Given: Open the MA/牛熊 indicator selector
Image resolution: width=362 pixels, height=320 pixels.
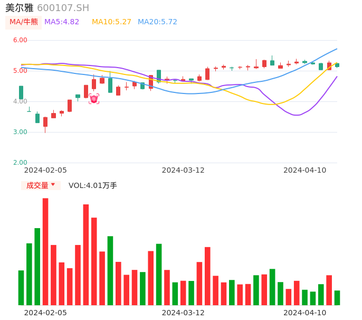Looking at the screenshot, I should point(24,22).
